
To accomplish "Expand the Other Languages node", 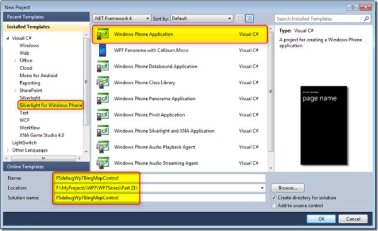I will click(8, 150).
